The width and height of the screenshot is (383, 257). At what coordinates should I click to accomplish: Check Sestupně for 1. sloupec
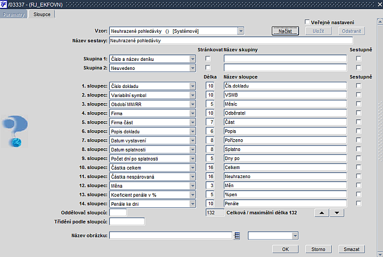click(358, 86)
